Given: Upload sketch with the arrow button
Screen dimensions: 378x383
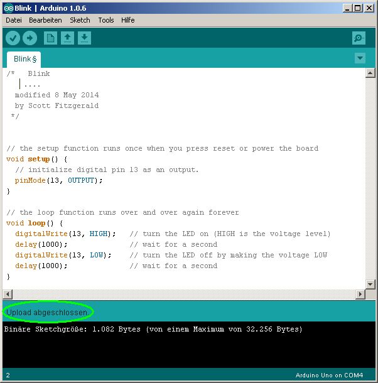Looking at the screenshot, I should (x=30, y=38).
